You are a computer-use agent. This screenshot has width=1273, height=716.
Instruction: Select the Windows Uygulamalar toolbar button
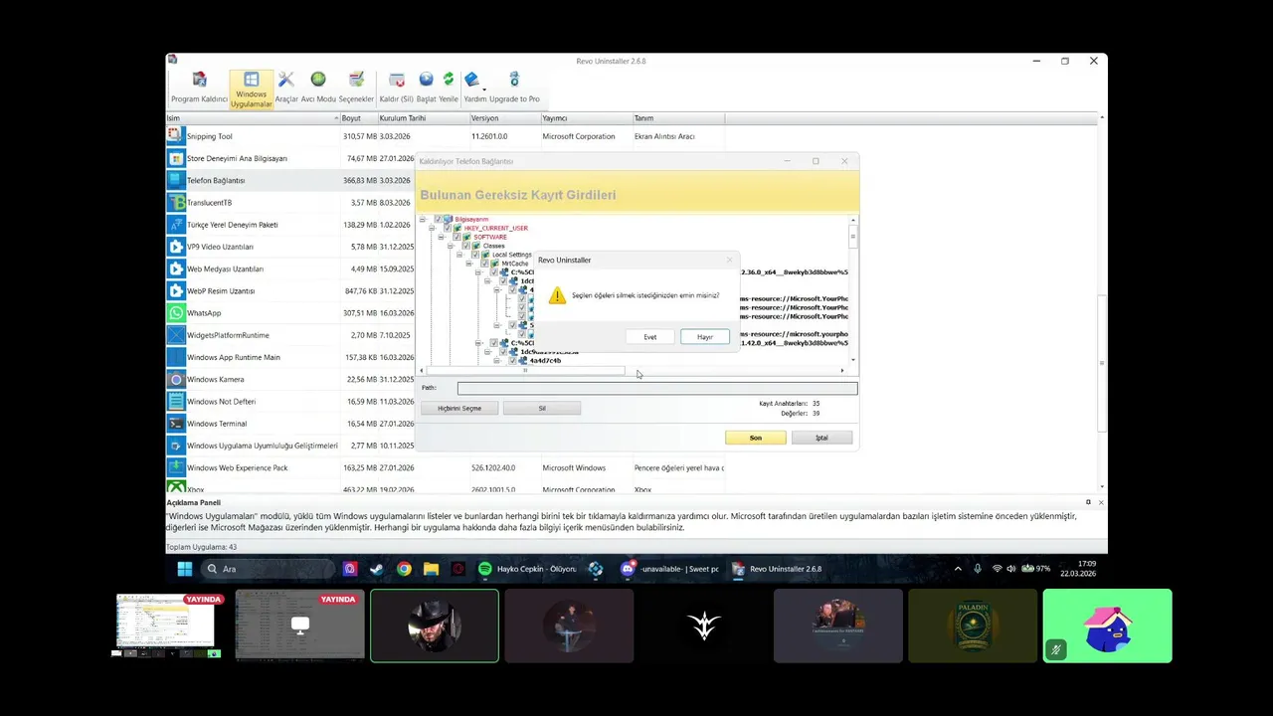(x=252, y=89)
